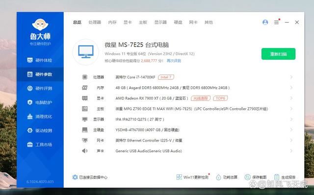Click the graphics card icon
314x195 pixels.
pyautogui.click(x=85, y=98)
